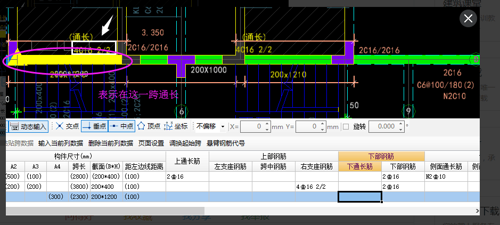Select the 跨长 column header
500x225 pixels.
coord(79,166)
